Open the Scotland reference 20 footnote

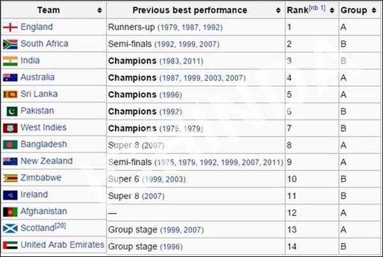[x=61, y=225]
